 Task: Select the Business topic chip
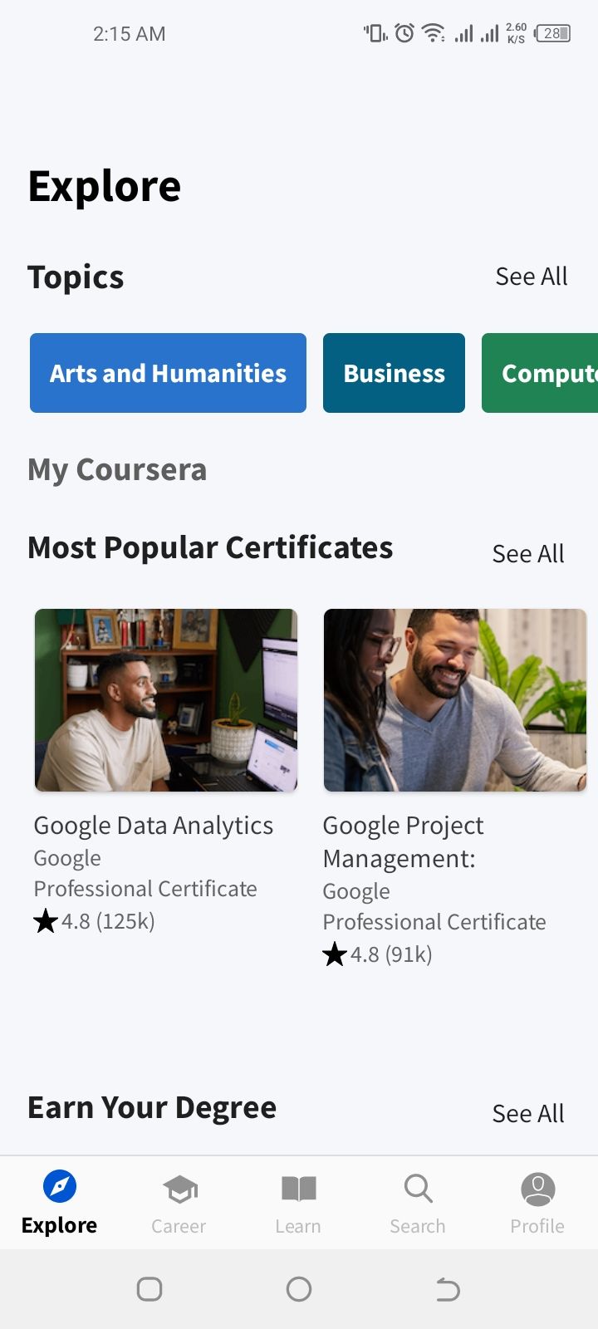394,373
